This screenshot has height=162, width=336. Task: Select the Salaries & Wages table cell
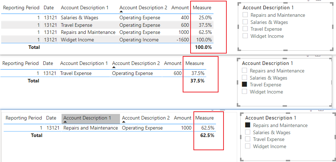pos(80,18)
